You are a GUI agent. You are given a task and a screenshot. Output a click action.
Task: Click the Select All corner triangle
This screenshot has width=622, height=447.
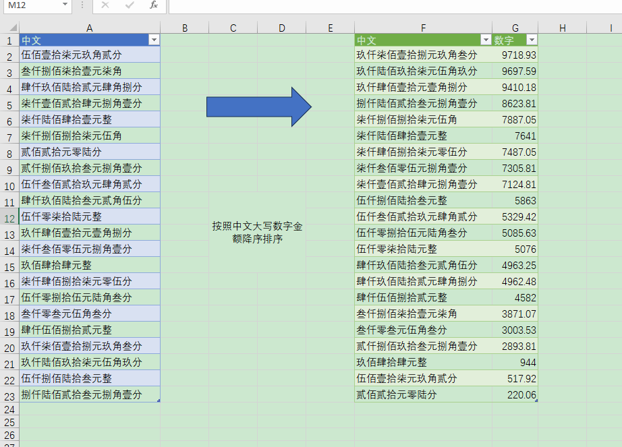(x=13, y=28)
